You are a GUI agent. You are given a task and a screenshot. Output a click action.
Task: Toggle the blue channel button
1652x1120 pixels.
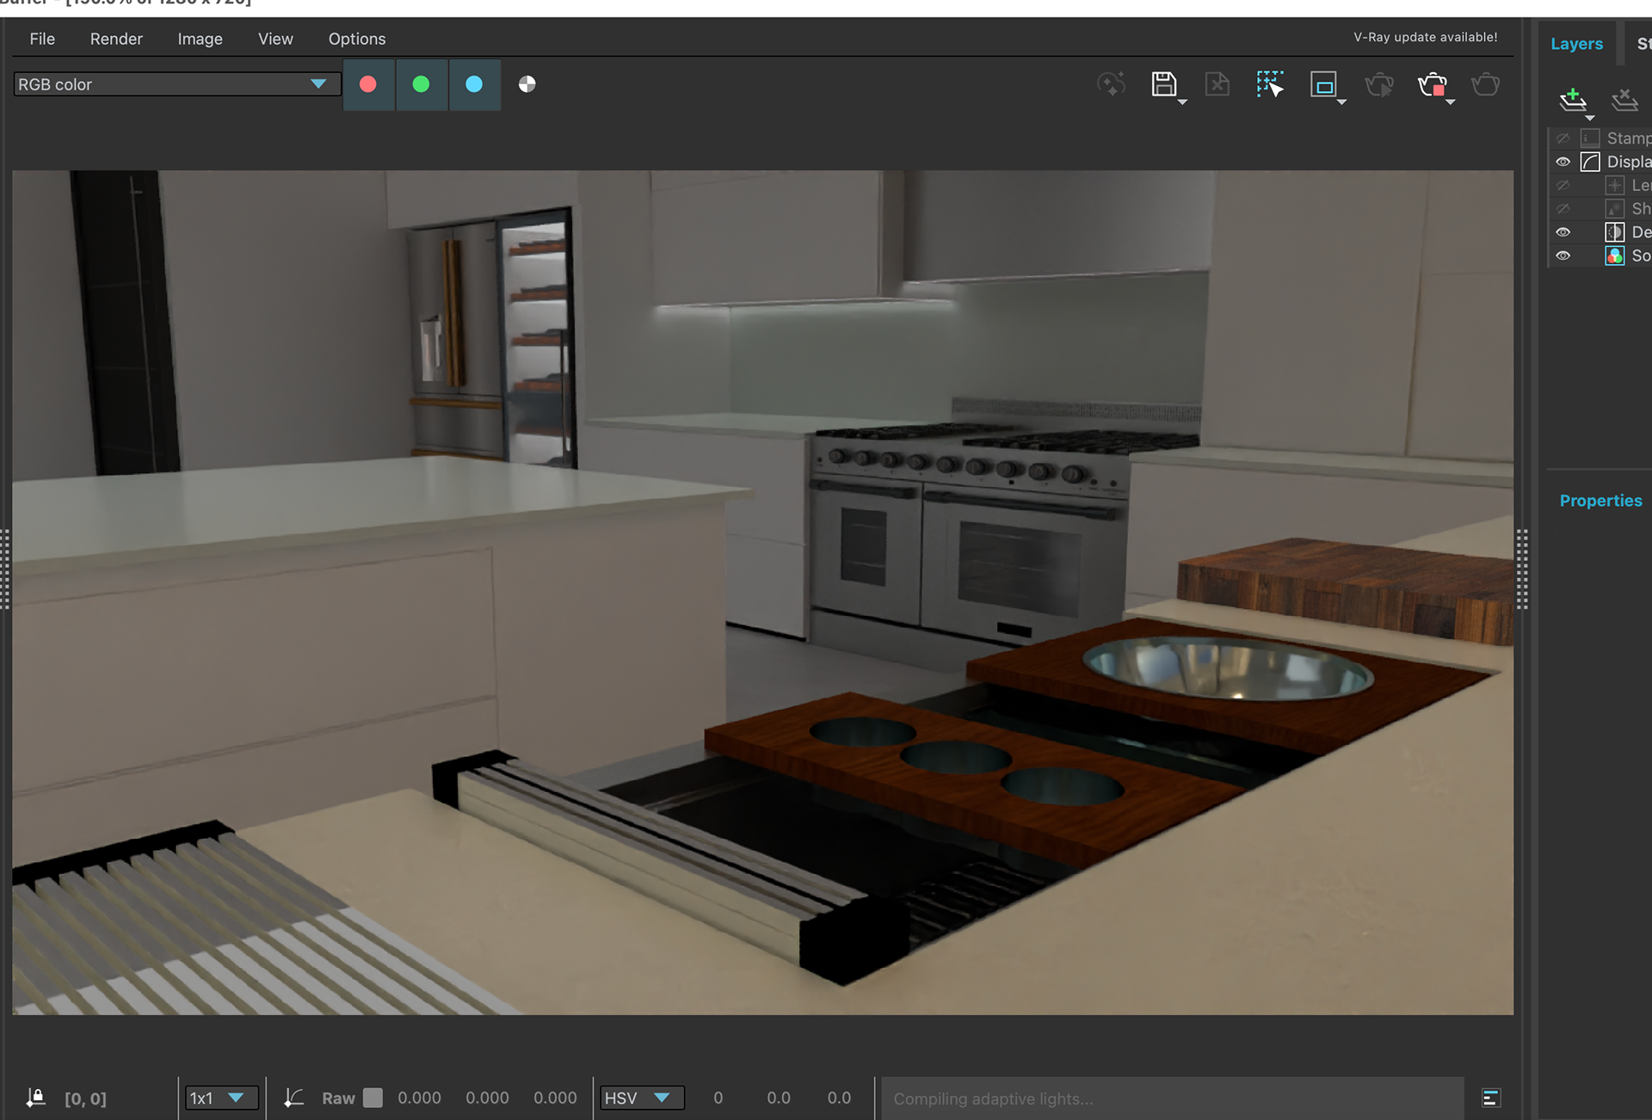474,84
